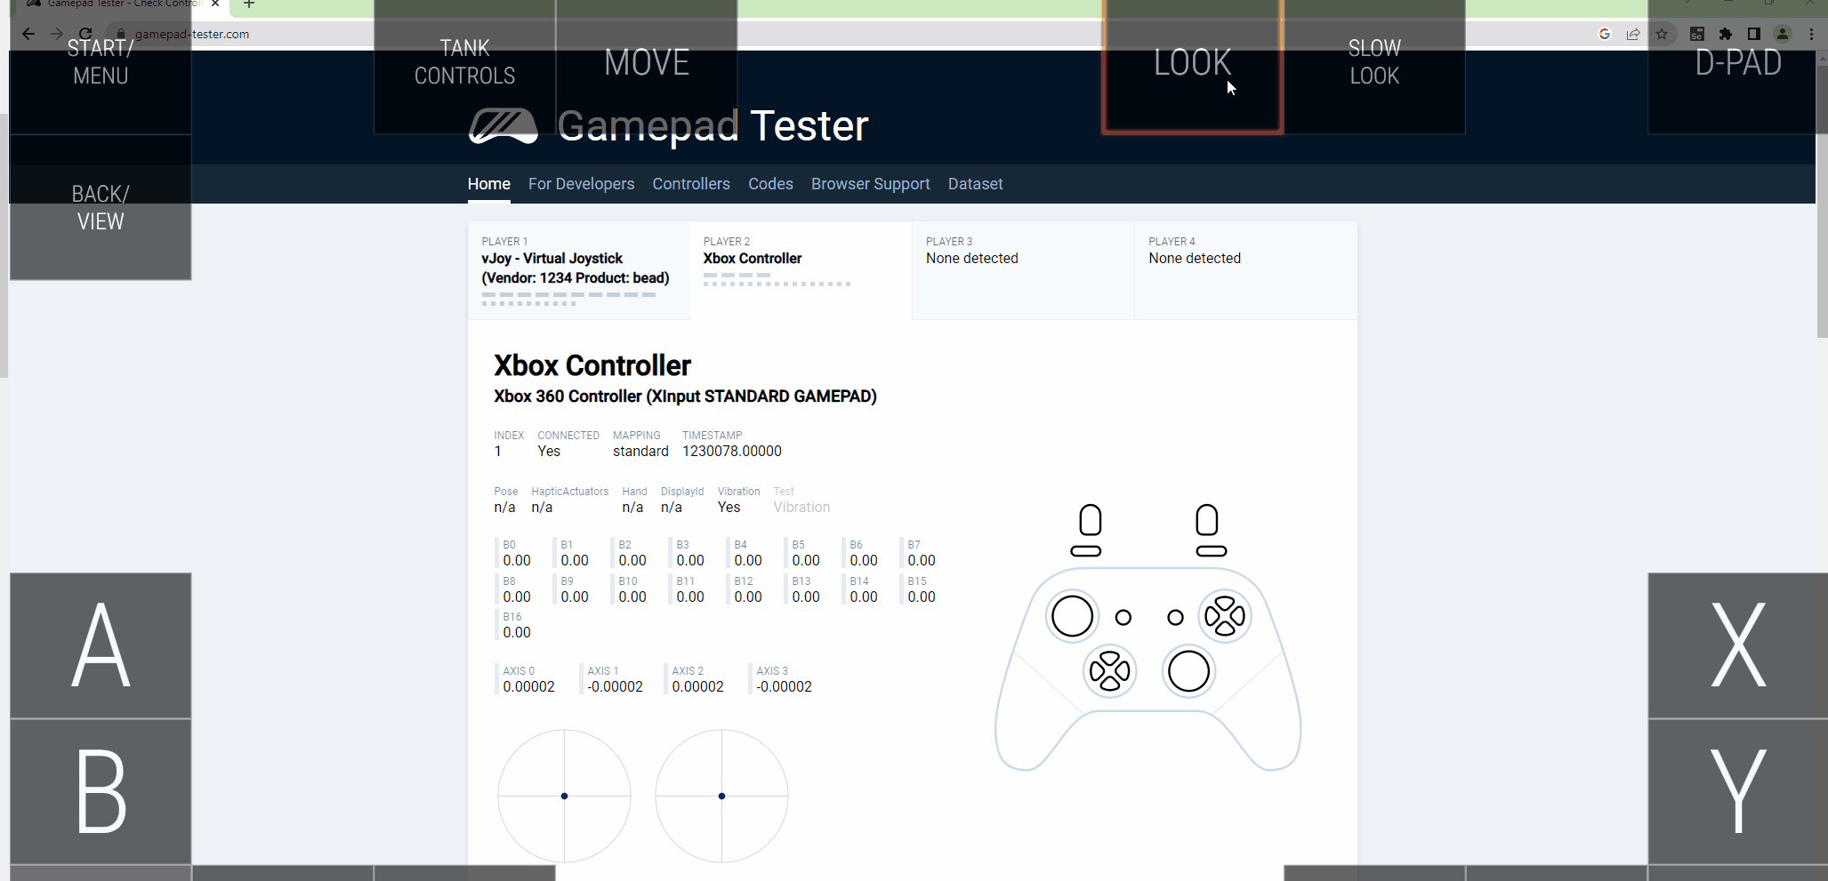The width and height of the screenshot is (1828, 881).
Task: Click the left stick on controller diagram
Action: click(1072, 616)
